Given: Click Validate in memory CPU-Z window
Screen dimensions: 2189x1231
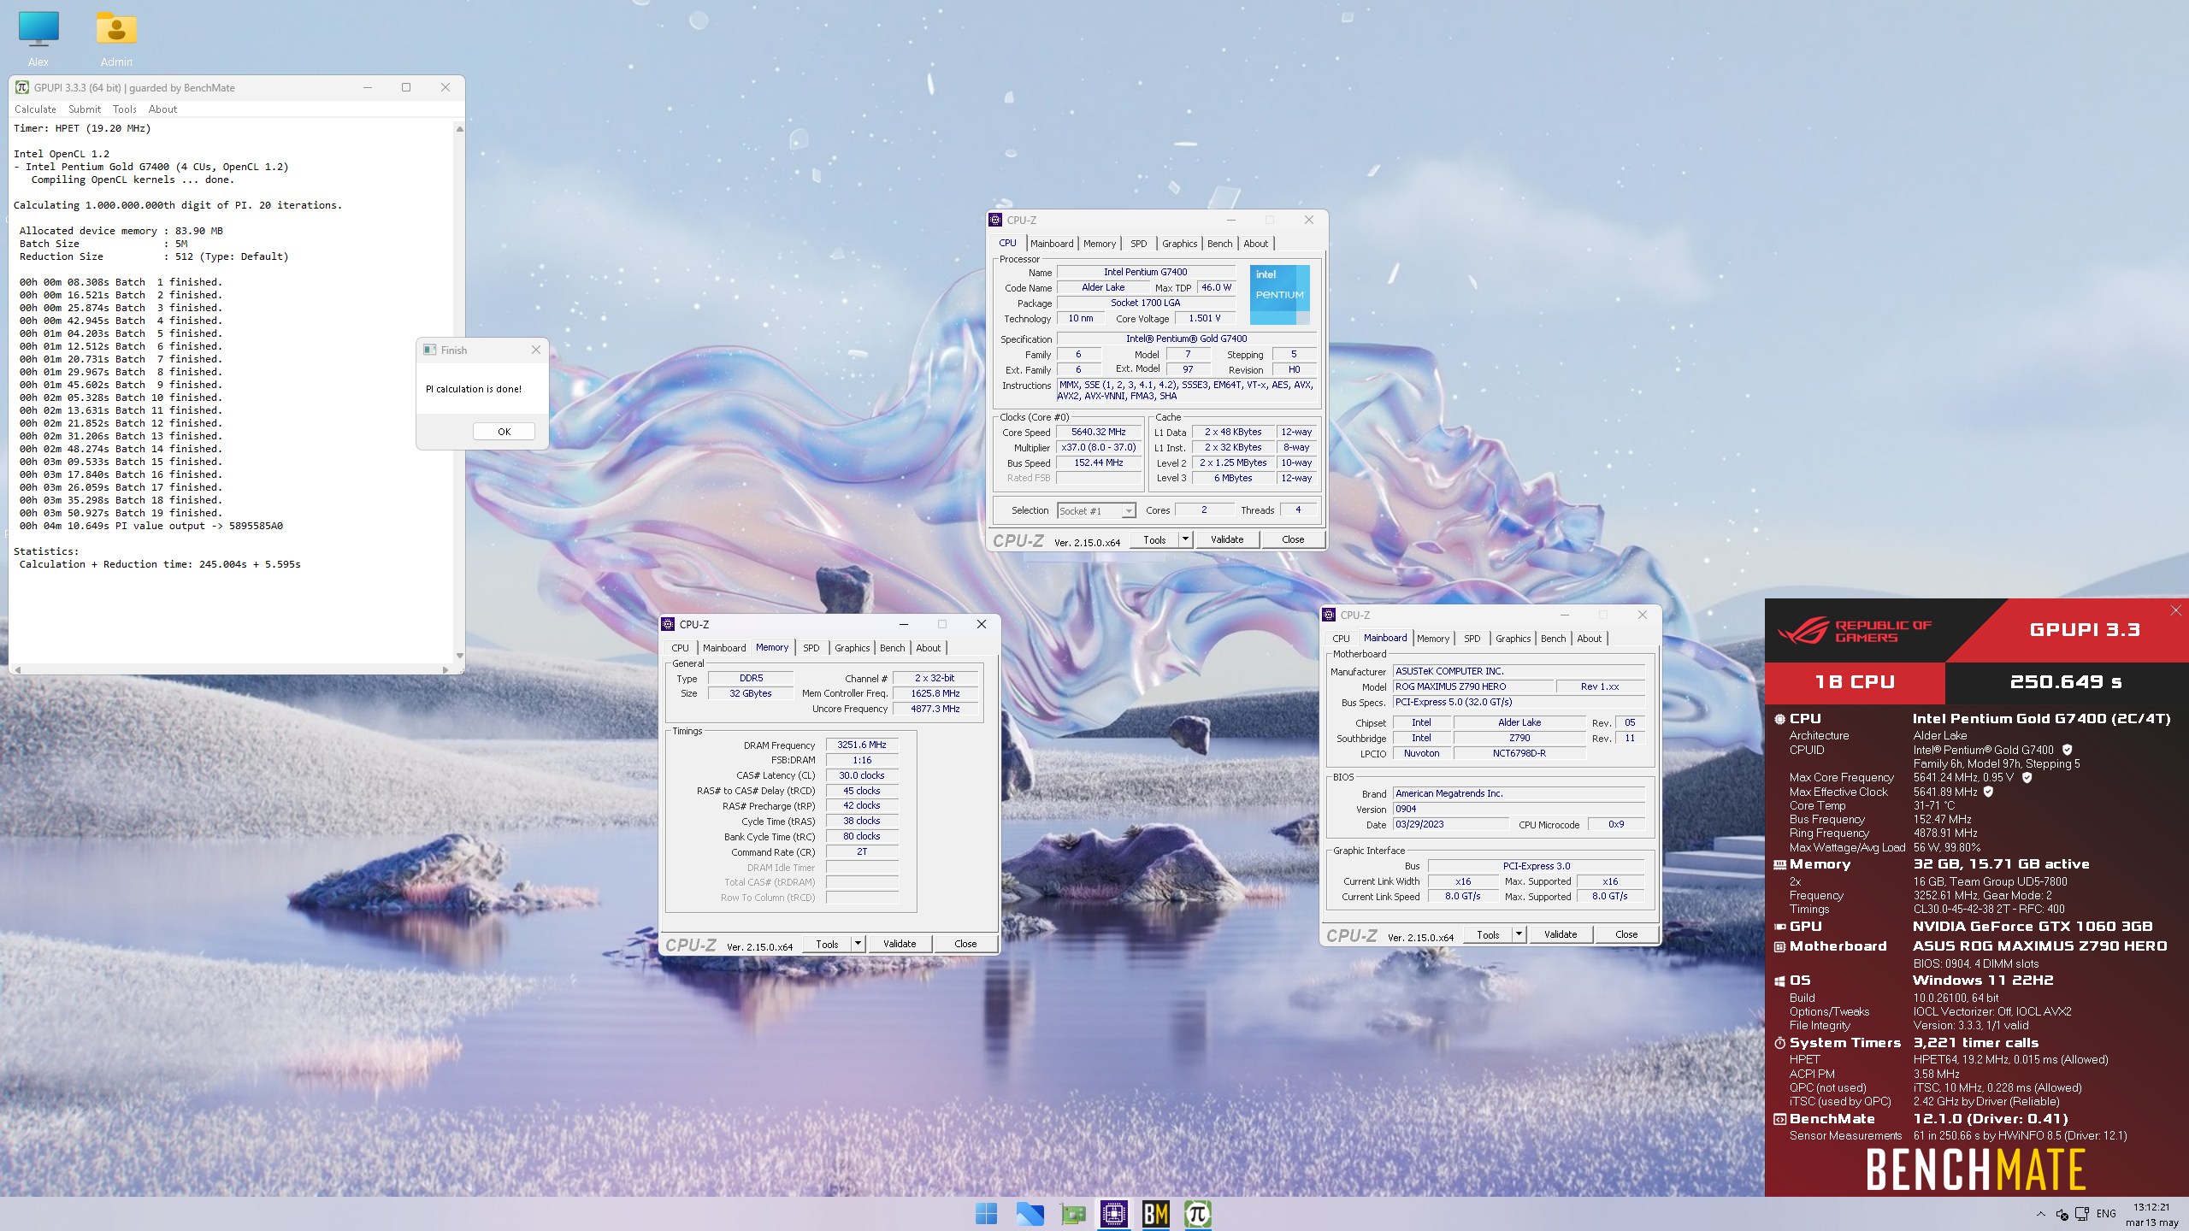Looking at the screenshot, I should [900, 944].
